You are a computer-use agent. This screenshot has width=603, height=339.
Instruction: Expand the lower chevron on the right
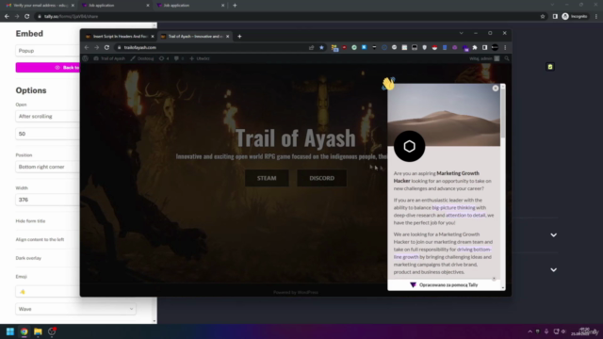click(553, 270)
